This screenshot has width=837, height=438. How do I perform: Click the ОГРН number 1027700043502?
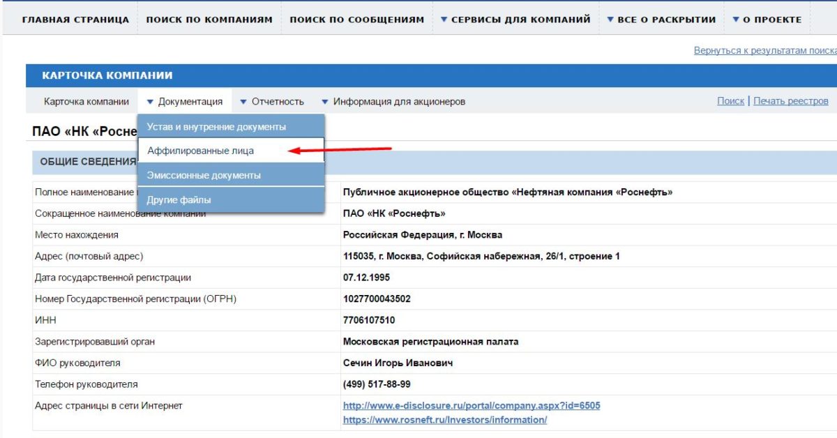377,299
